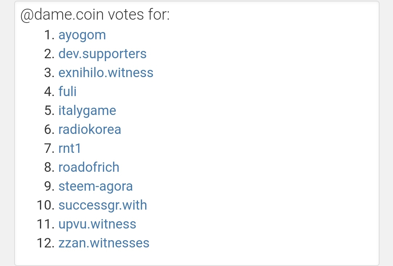Screen dimensions: 393x266
Task: Select the zzan.witnesses link
Action: pyautogui.click(x=104, y=243)
